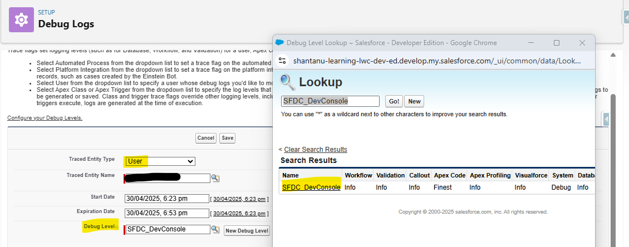The width and height of the screenshot is (629, 247).
Task: Click the site info icon in Chrome address bar
Action: click(x=282, y=61)
